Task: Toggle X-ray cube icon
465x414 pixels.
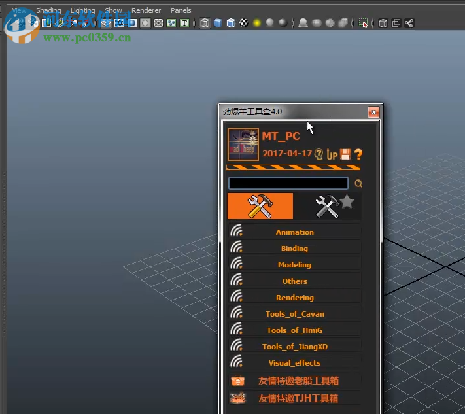Action: pyautogui.click(x=383, y=23)
